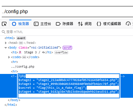Click the ellipsis inside code element

tap(24, 57)
